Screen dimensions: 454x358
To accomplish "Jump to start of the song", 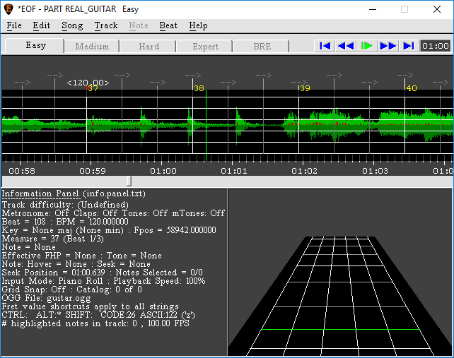I will (325, 46).
